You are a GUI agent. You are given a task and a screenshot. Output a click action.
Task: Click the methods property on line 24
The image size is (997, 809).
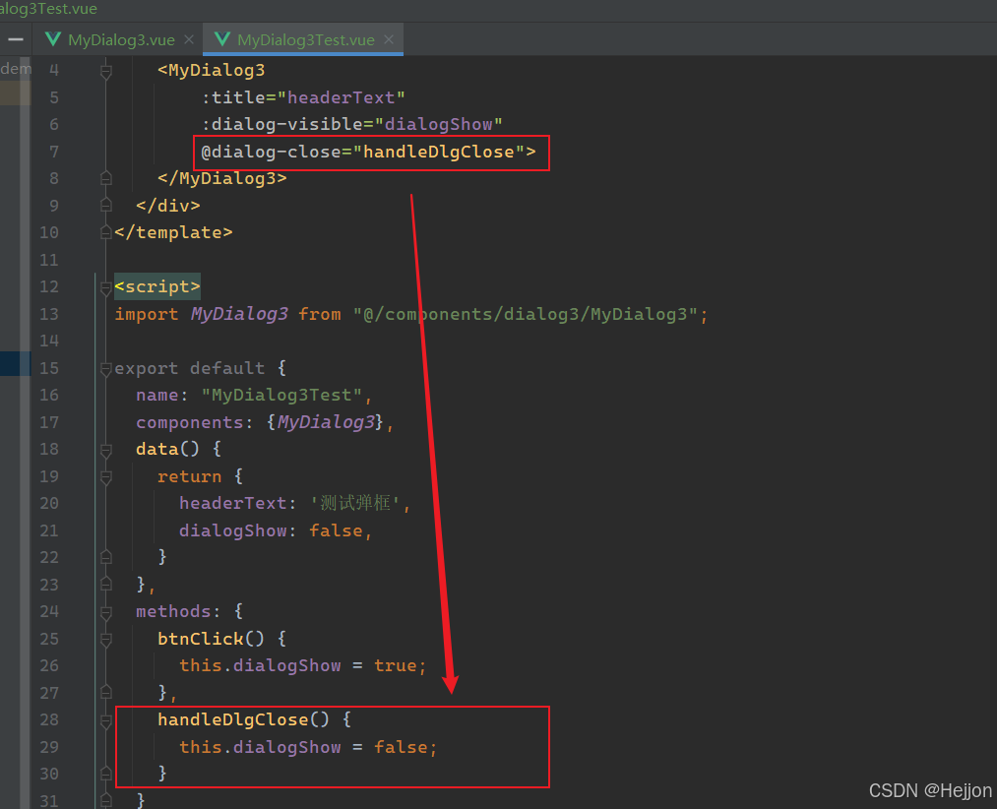[x=173, y=611]
